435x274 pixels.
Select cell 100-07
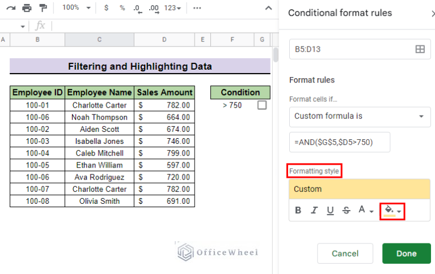click(x=37, y=189)
